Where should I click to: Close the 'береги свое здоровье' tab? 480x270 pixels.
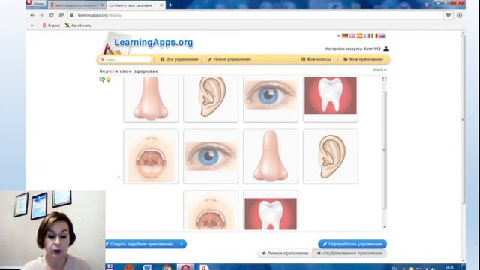coord(161,5)
